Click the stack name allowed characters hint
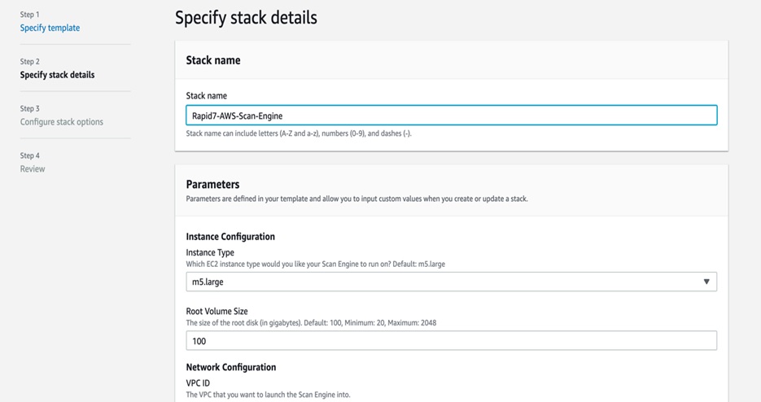Viewport: 761px width, 402px height. pos(299,133)
